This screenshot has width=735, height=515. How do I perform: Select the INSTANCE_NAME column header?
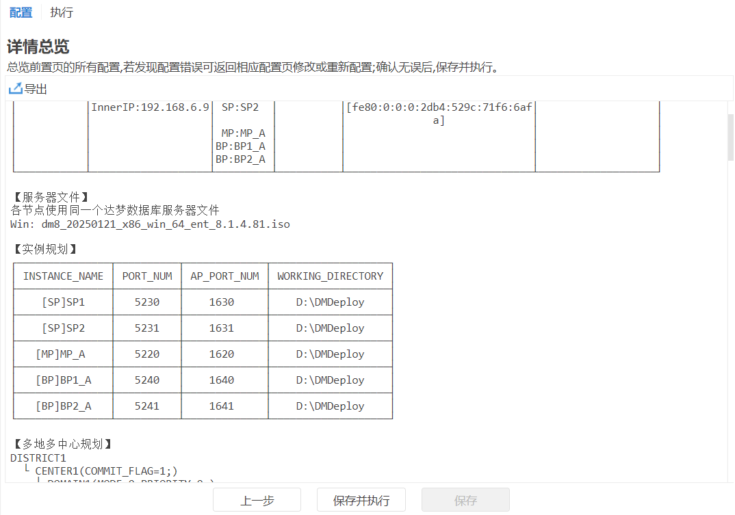[63, 276]
